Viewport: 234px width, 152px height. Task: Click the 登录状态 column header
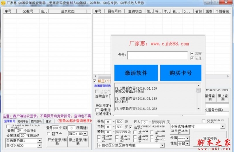coord(67,11)
